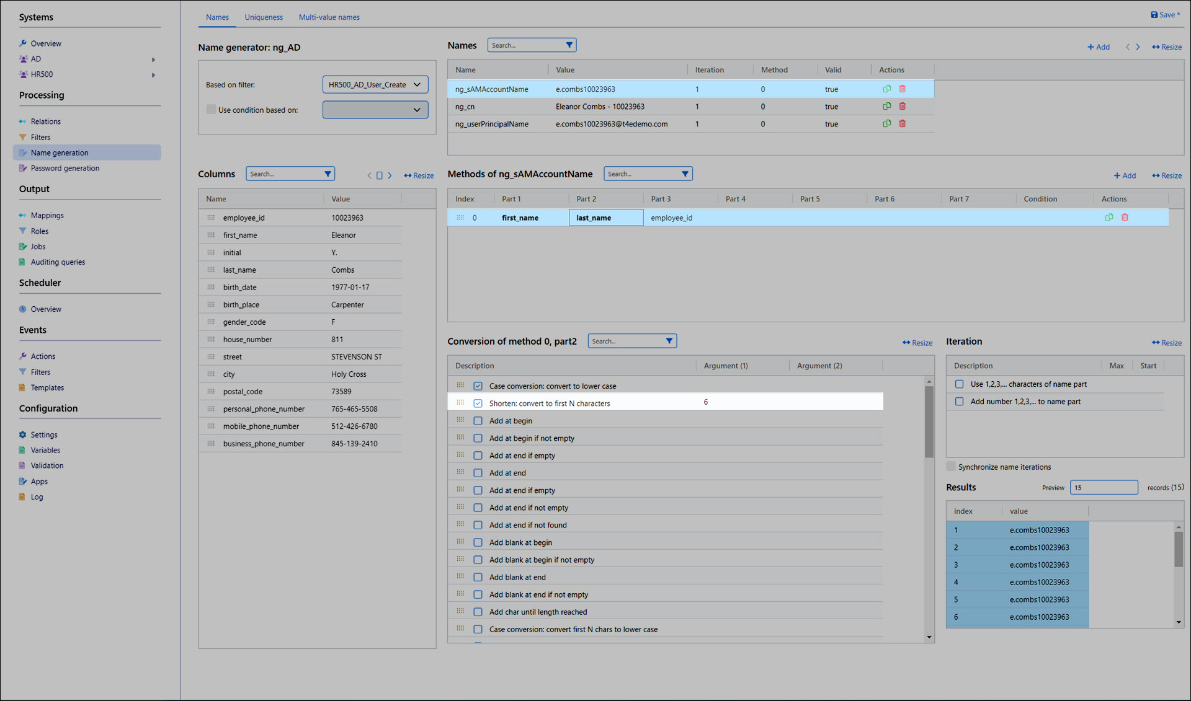
Task: Switch to the Uniqueness tab
Action: click(263, 17)
